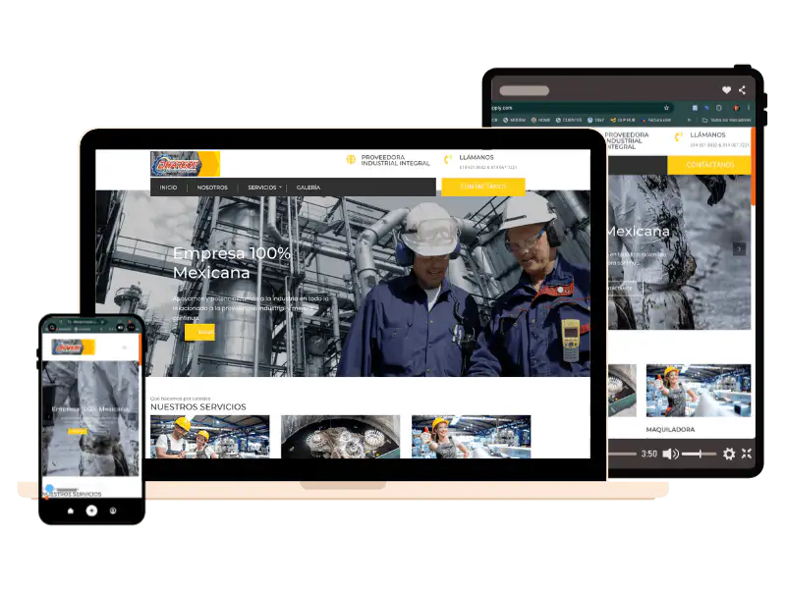Open the Inicio menu item
Image resolution: width=786 pixels, height=589 pixels.
tap(169, 187)
